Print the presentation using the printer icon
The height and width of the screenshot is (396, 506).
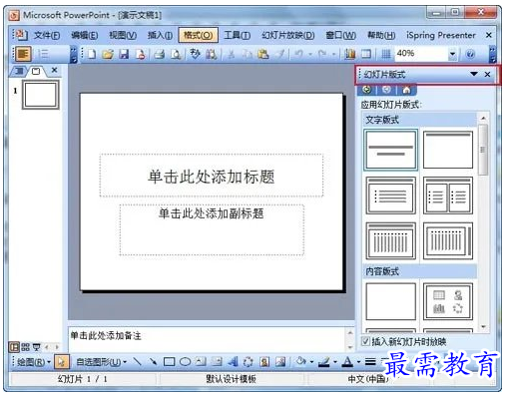(x=160, y=54)
